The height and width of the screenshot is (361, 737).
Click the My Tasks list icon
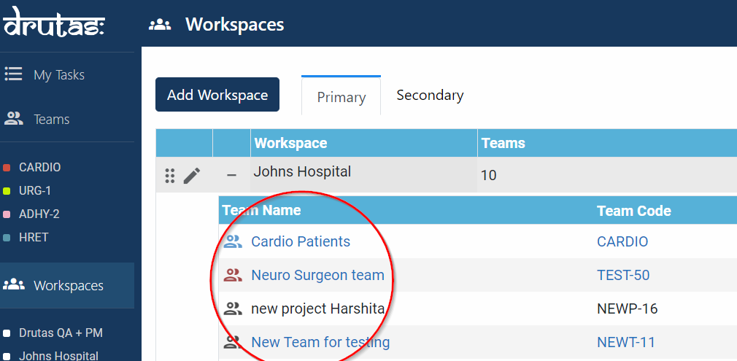(13, 74)
